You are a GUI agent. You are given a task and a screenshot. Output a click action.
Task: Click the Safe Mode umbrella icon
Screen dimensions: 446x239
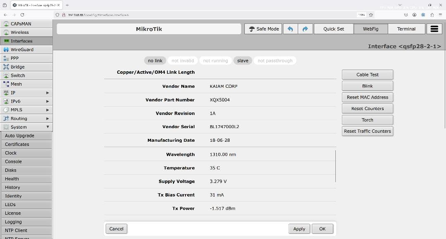point(252,29)
